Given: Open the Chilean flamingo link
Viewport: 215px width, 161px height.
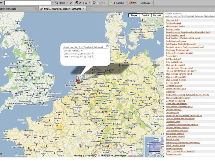Looking at the screenshot, I should 174,110.
